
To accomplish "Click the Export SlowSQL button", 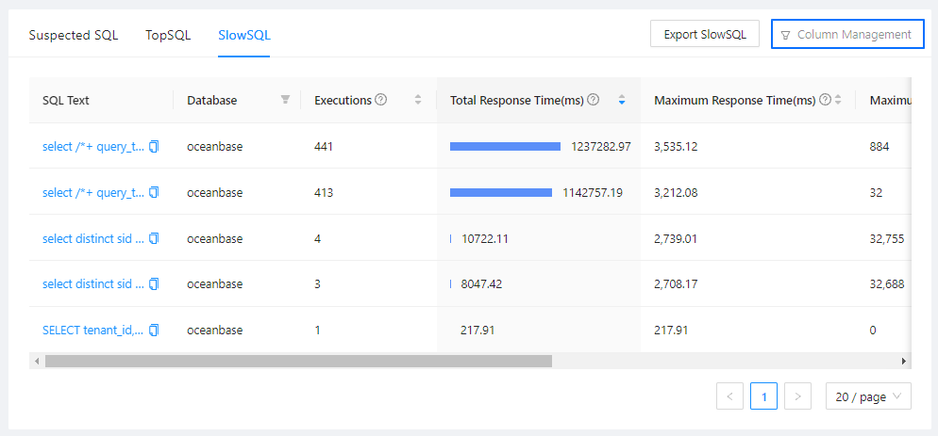I will (704, 35).
